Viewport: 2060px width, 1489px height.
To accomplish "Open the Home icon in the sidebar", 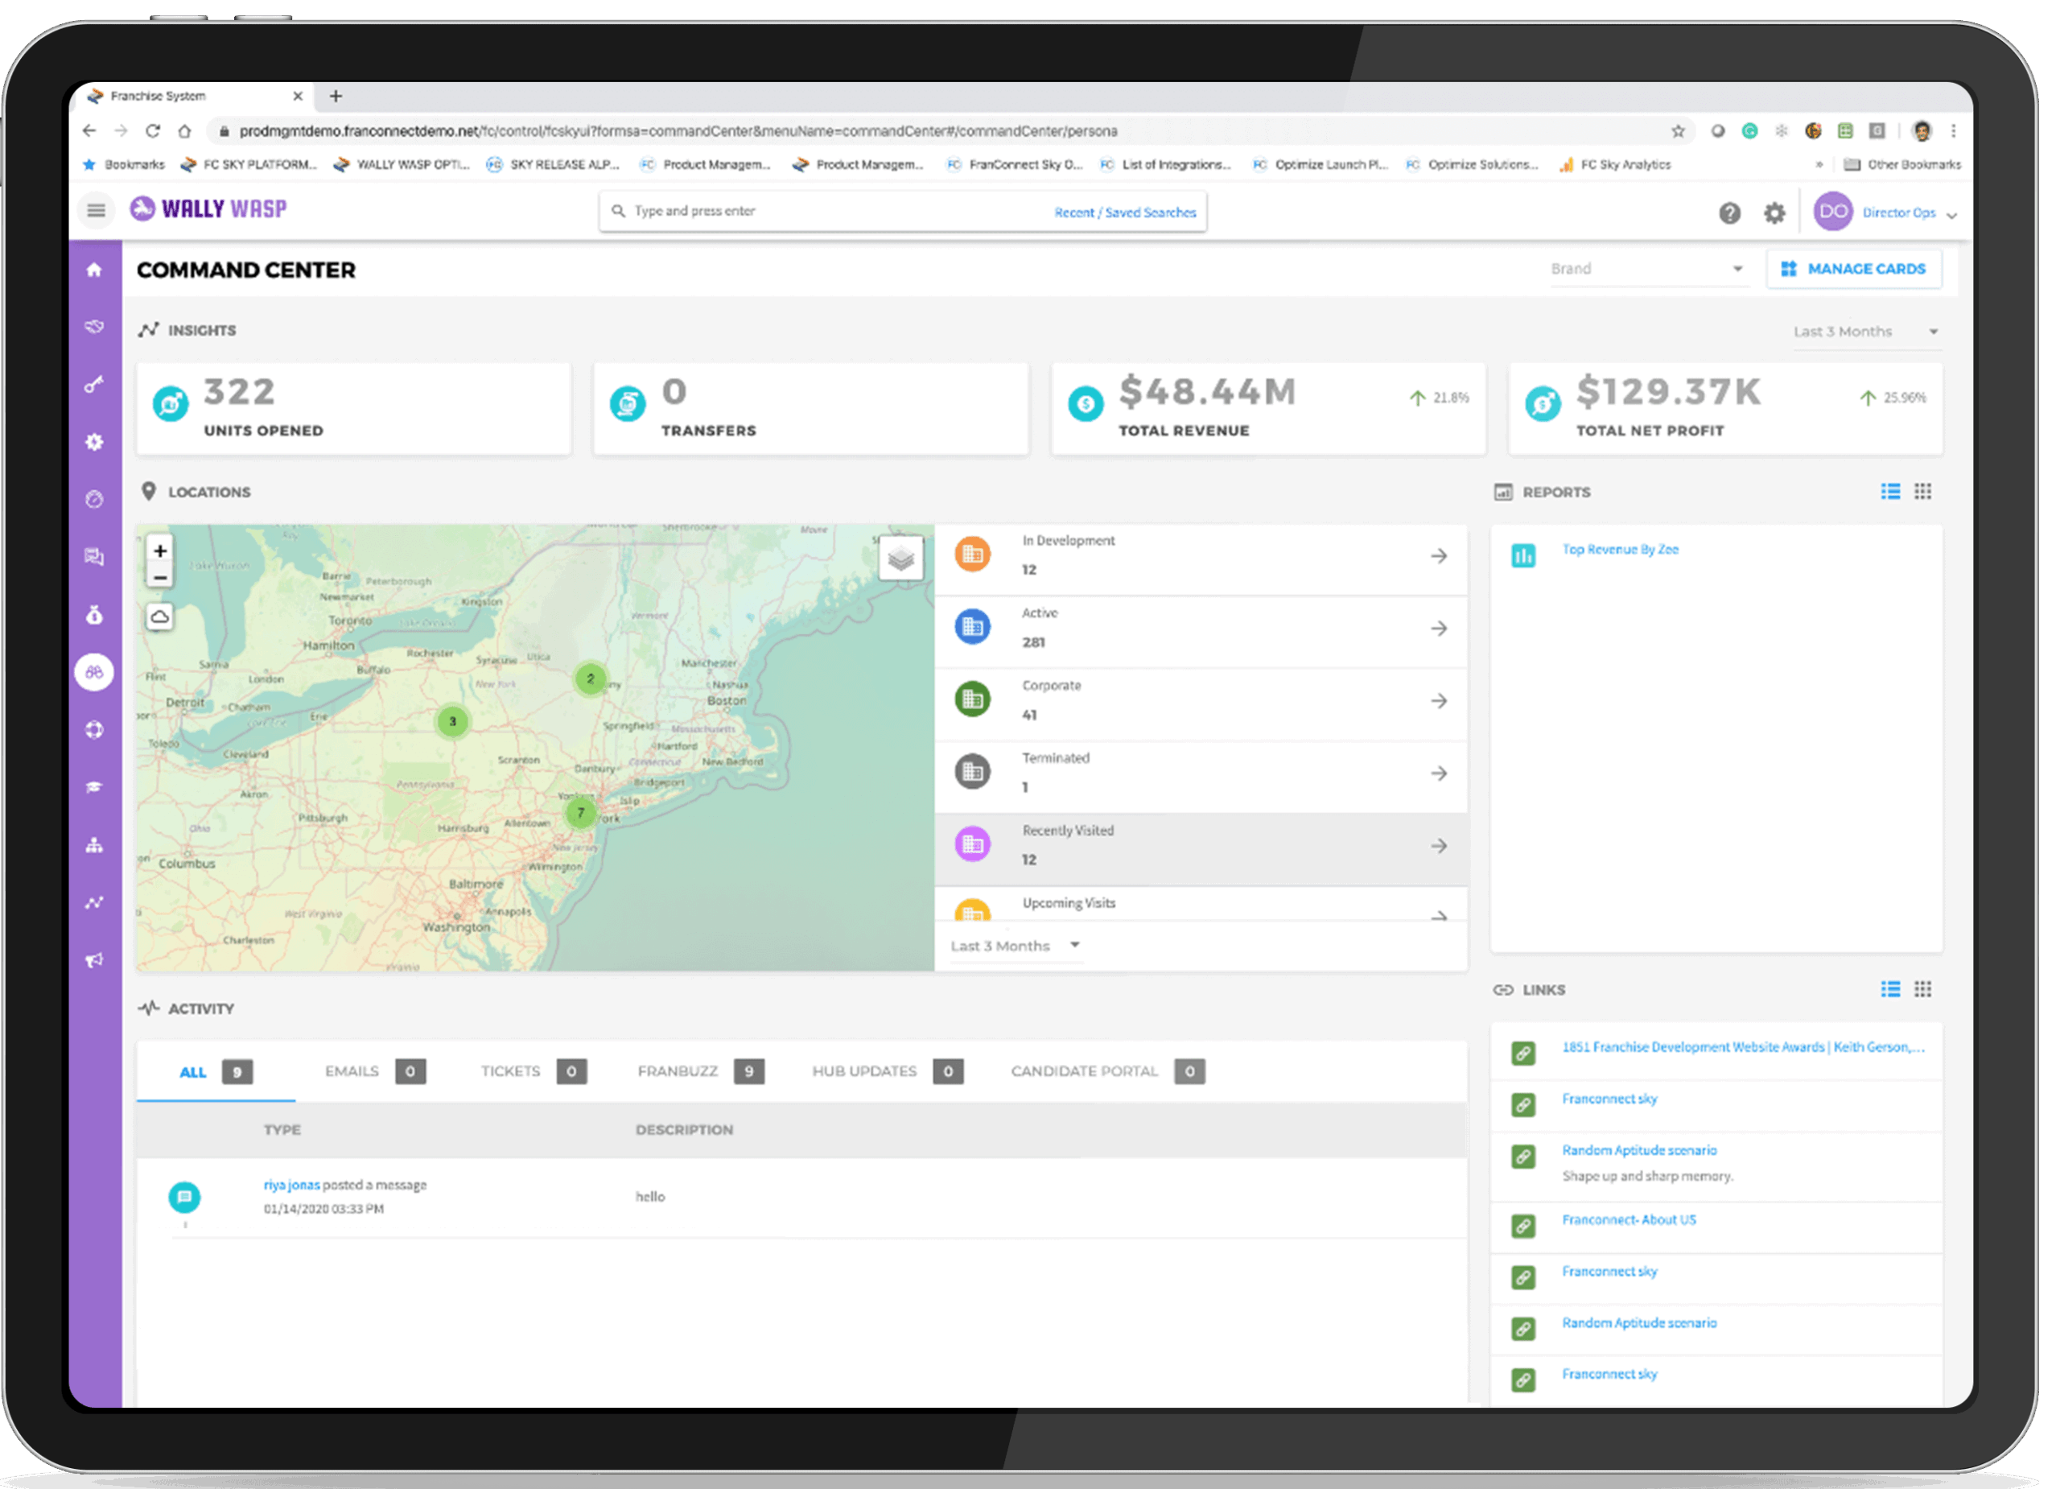I will [94, 270].
